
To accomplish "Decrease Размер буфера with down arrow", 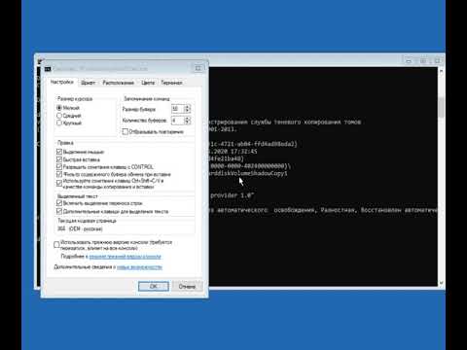I will coord(187,111).
